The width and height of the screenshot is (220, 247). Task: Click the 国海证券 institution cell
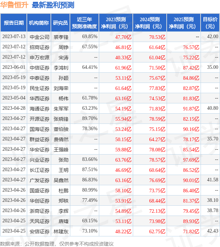pos(40,129)
